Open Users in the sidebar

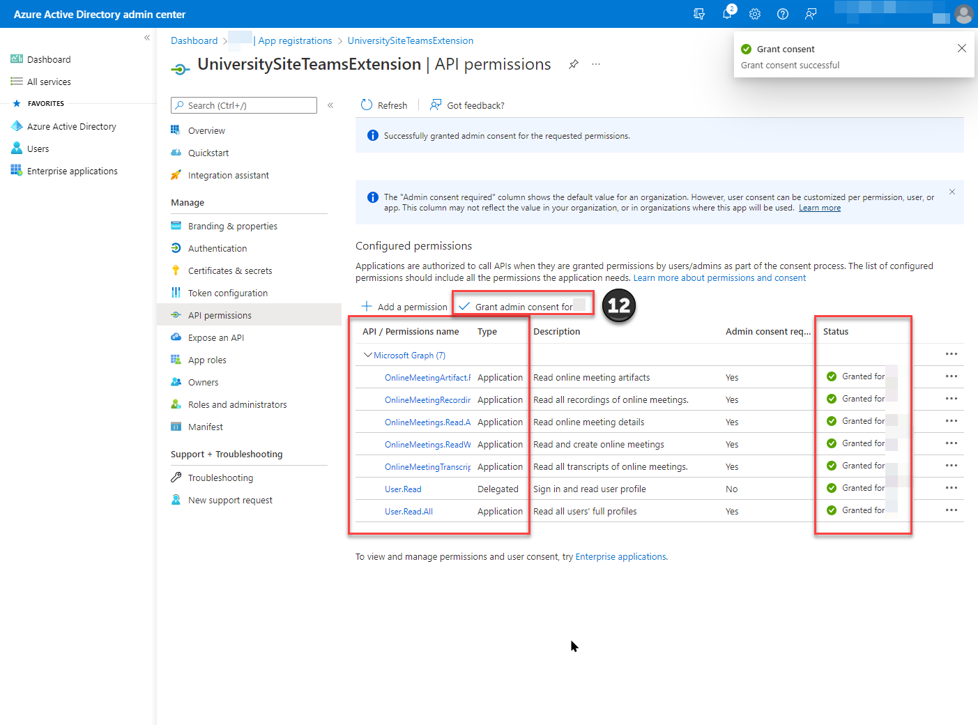[x=30, y=148]
